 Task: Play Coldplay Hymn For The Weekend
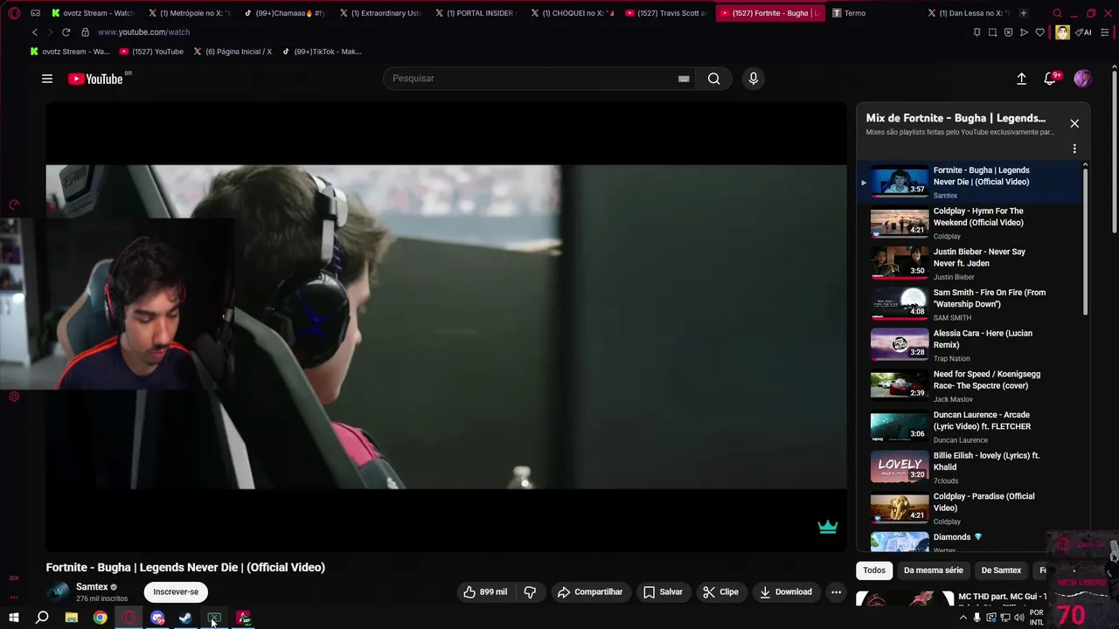(970, 223)
